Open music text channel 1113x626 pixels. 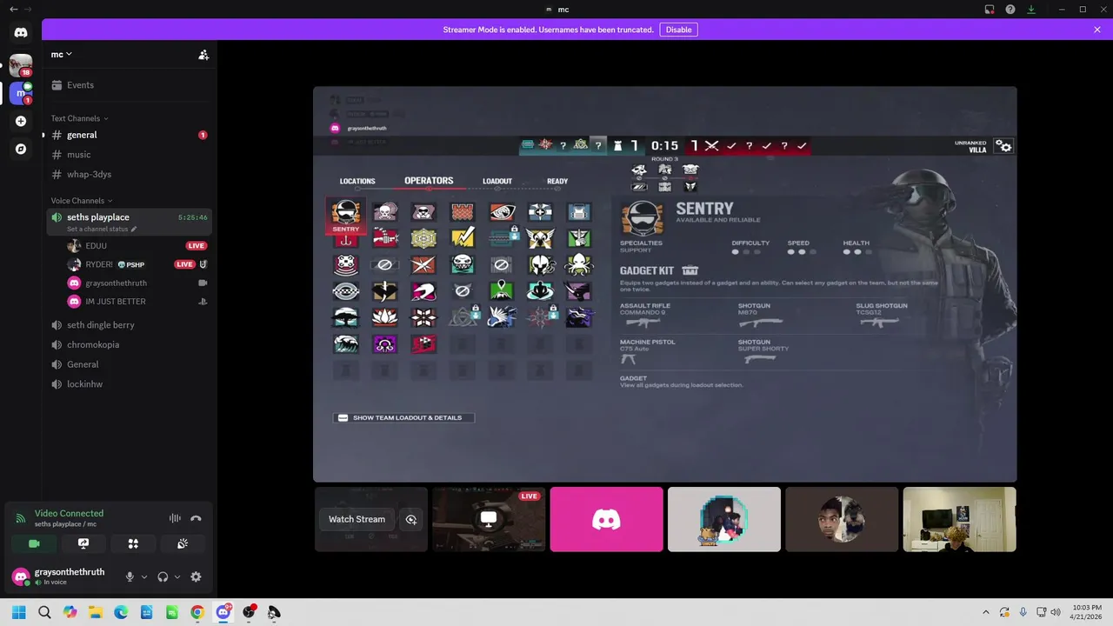[130, 155]
